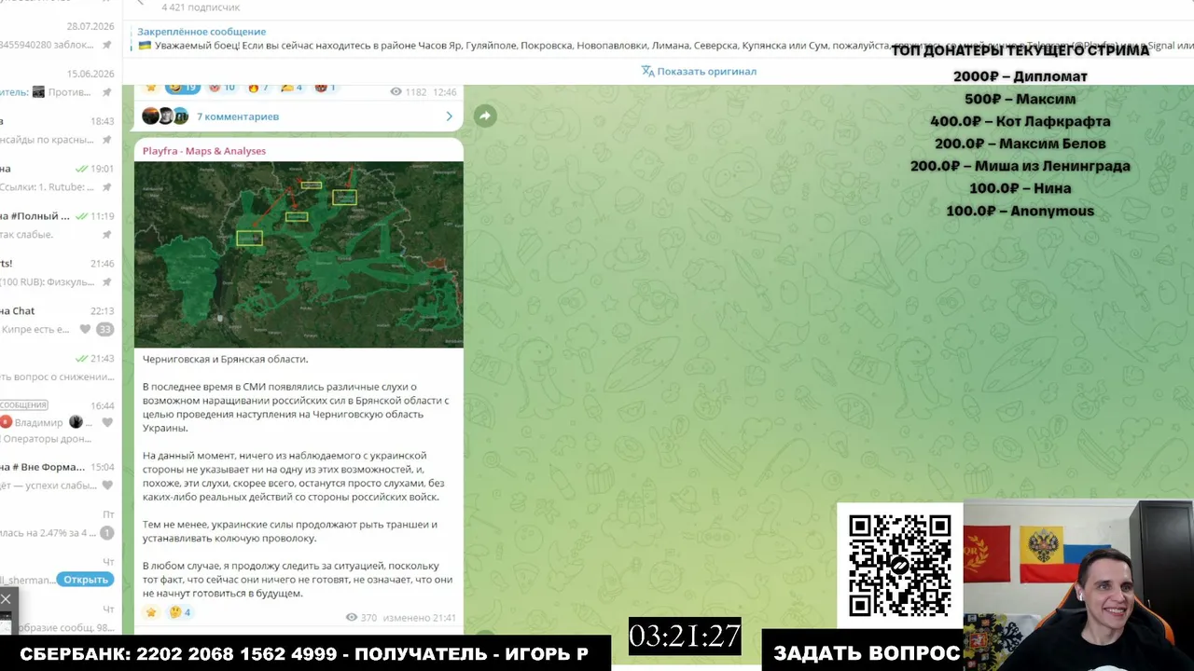Click the pin icon in the 18:43 chat row
Image resolution: width=1194 pixels, height=671 pixels.
click(x=107, y=140)
